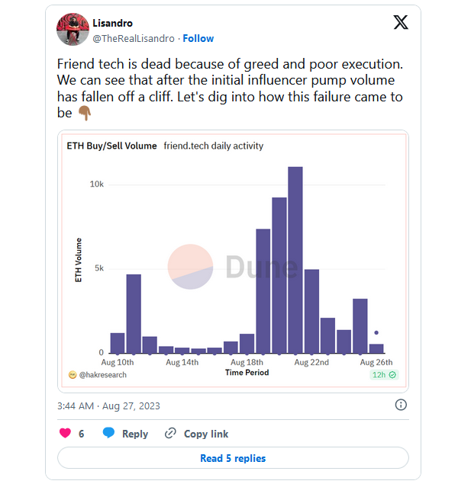Click the X logo icon
The height and width of the screenshot is (484, 458).
tap(401, 22)
